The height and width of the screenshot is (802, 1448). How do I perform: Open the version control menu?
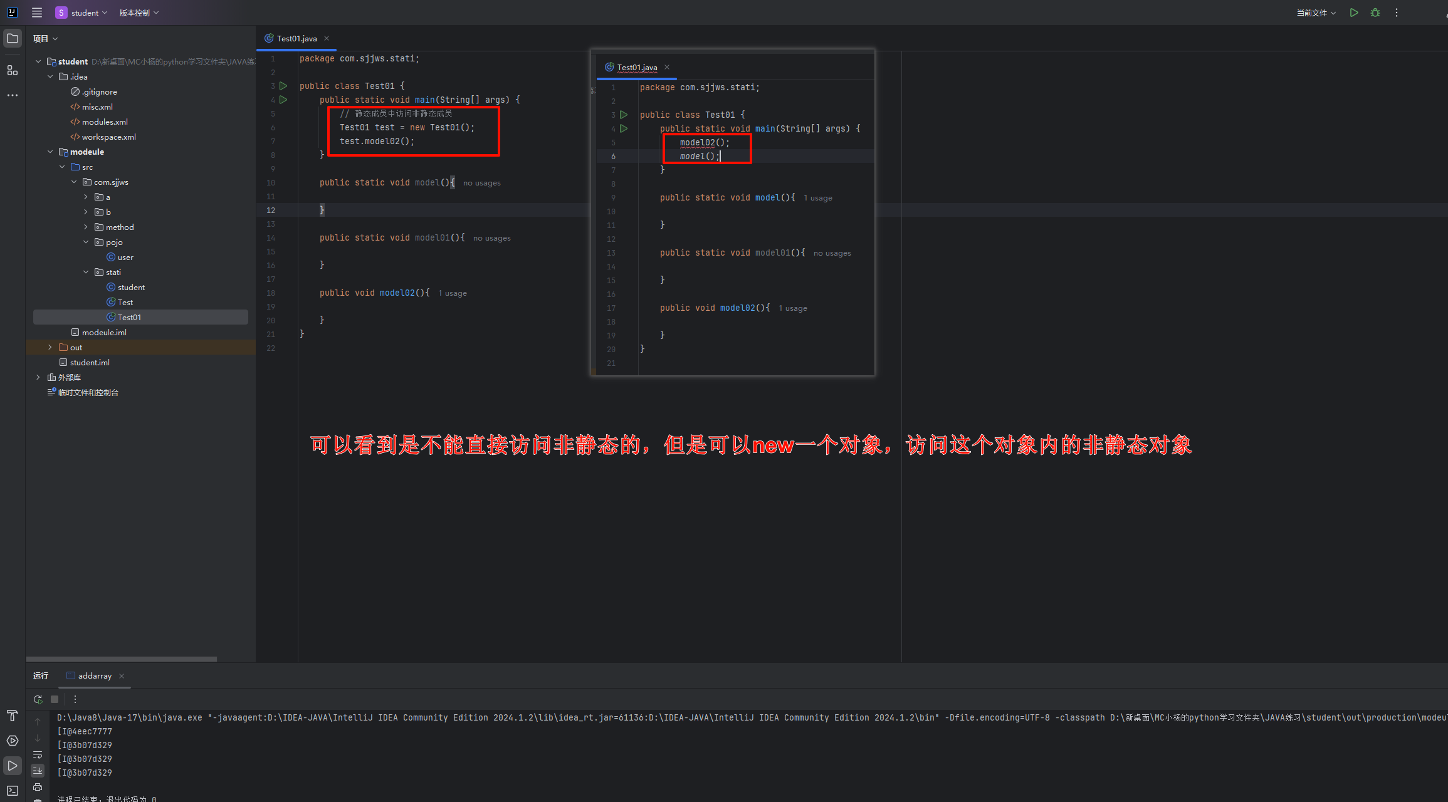(x=139, y=13)
